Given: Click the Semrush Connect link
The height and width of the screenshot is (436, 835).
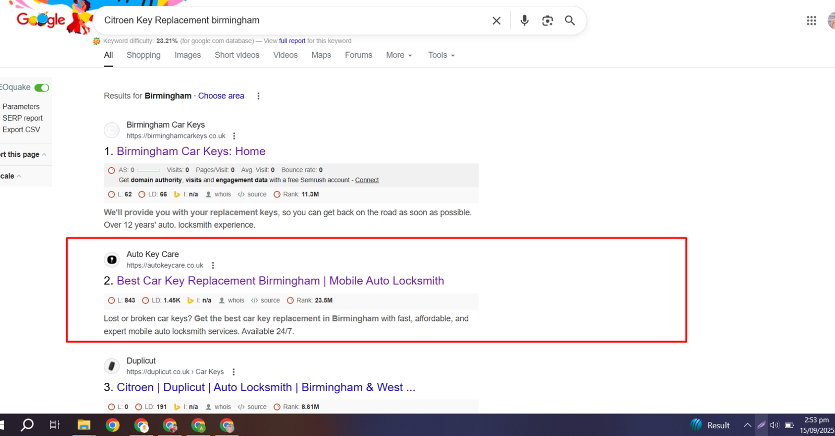Looking at the screenshot, I should coord(367,180).
